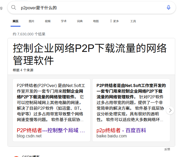
Task: Open the P2P终结者---控制整个局域 link
Action: pyautogui.click(x=51, y=130)
